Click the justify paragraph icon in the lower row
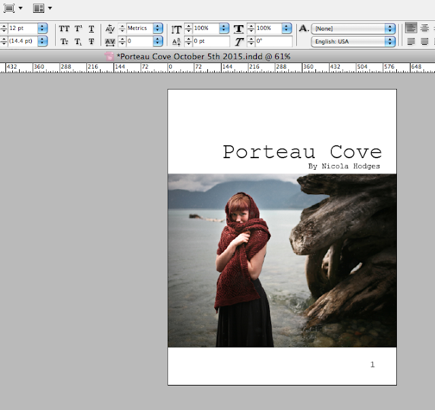Image resolution: width=435 pixels, height=410 pixels. point(411,41)
